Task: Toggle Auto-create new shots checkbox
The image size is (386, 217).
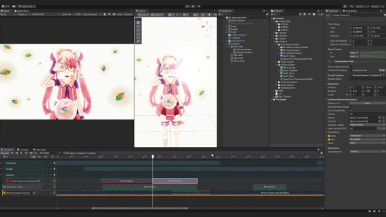Action: tap(351, 66)
